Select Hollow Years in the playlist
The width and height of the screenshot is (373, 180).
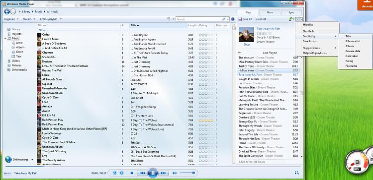(268, 70)
